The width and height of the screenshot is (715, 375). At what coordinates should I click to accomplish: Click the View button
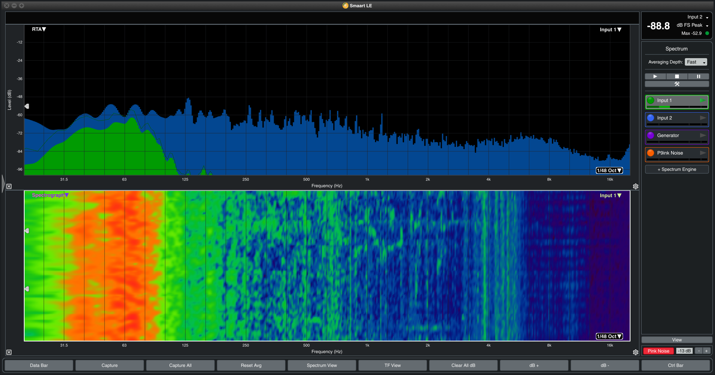click(677, 340)
